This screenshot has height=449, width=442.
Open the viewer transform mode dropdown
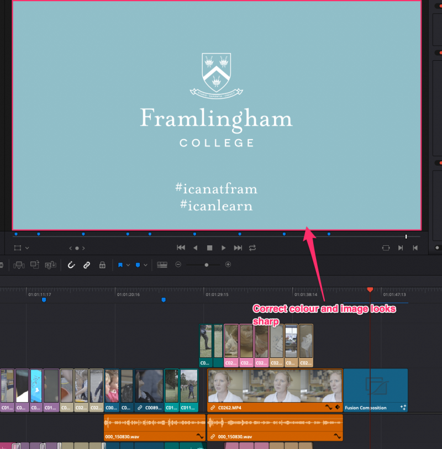point(22,248)
